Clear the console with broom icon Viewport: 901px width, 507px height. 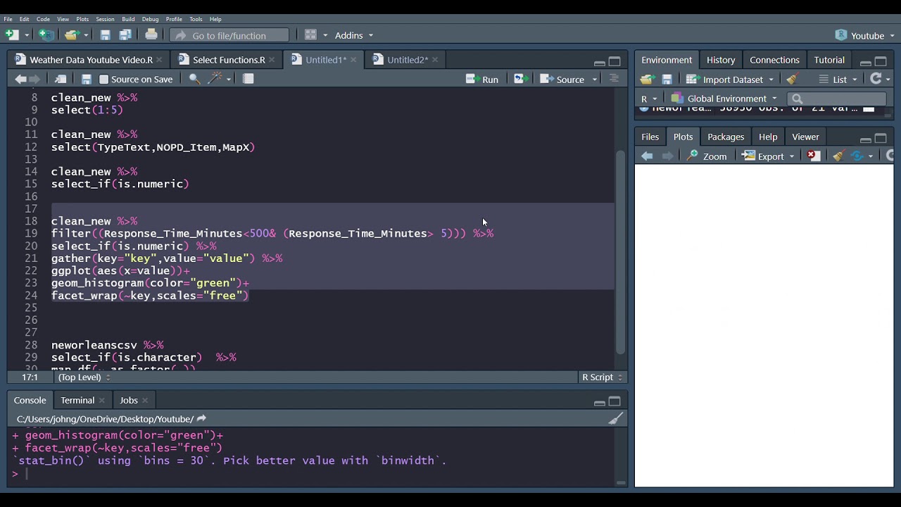coord(616,419)
